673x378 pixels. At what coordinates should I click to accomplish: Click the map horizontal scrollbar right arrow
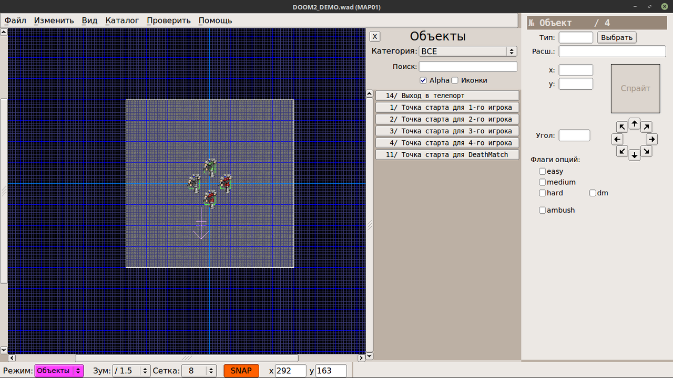[361, 358]
